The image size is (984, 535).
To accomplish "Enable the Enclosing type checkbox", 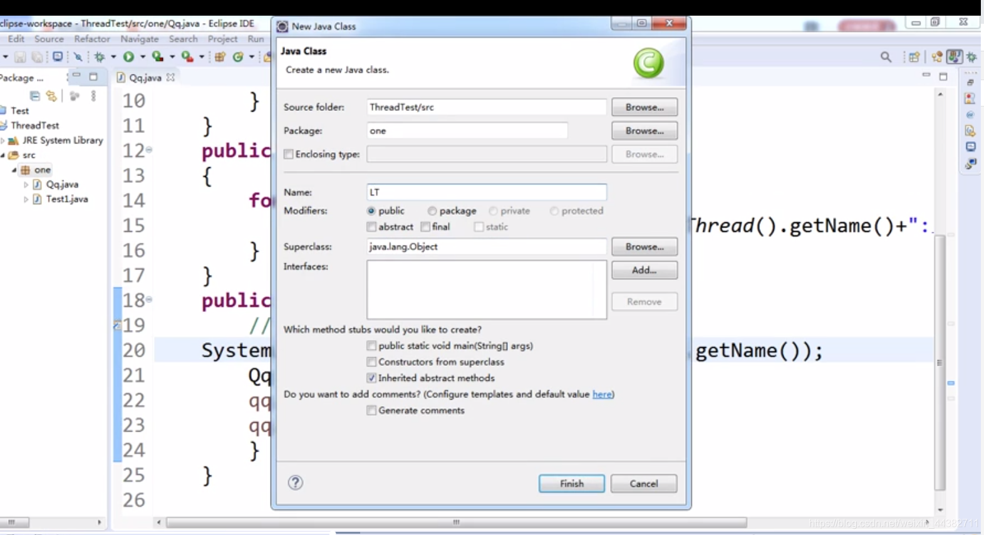I will click(x=289, y=154).
